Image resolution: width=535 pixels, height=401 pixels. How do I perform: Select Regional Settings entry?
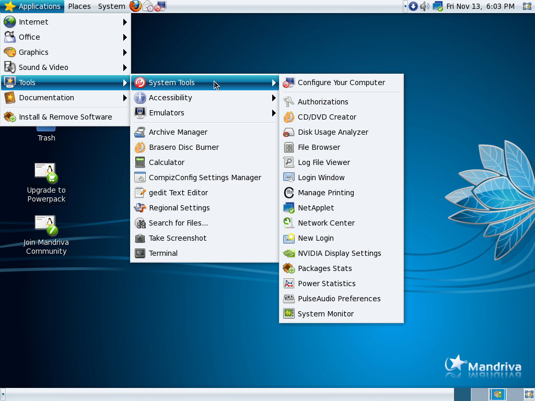click(x=205, y=208)
